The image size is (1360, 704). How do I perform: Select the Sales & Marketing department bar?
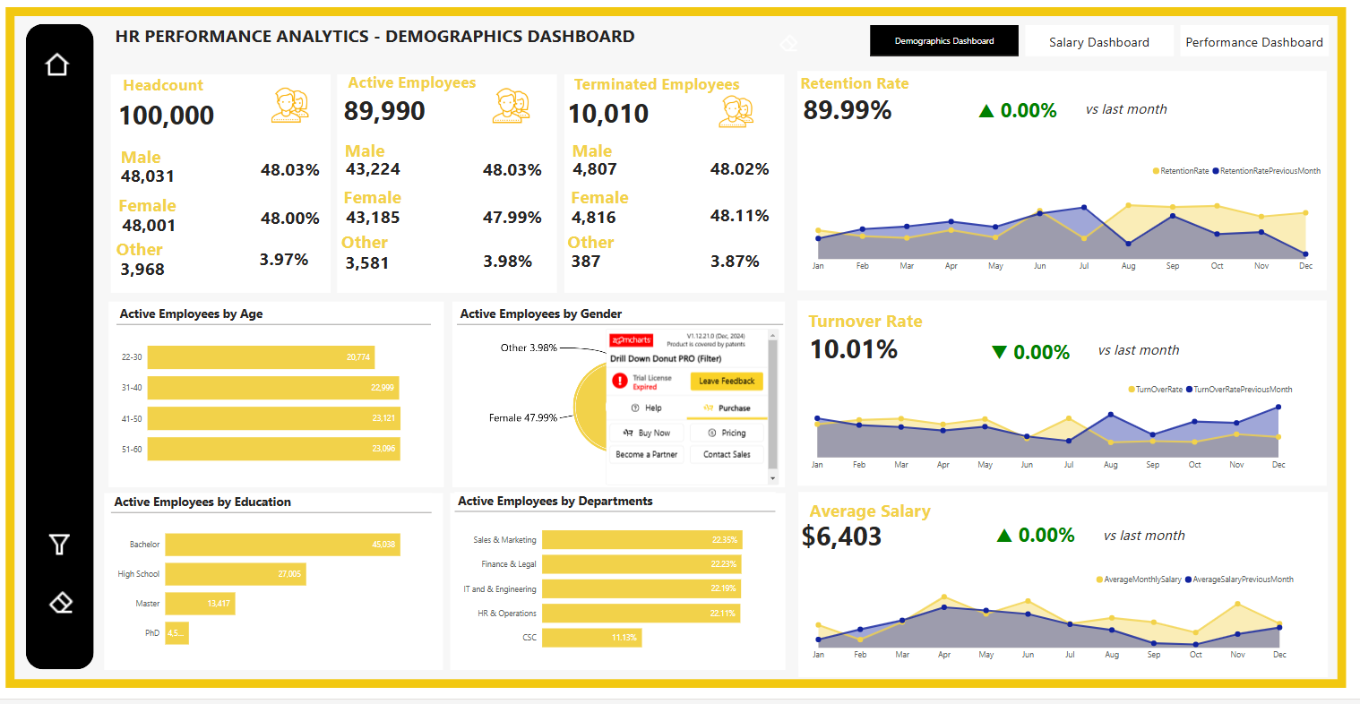pos(641,540)
